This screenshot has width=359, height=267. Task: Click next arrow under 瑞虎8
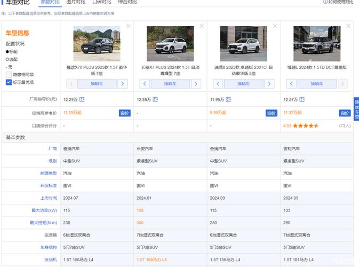(269, 84)
